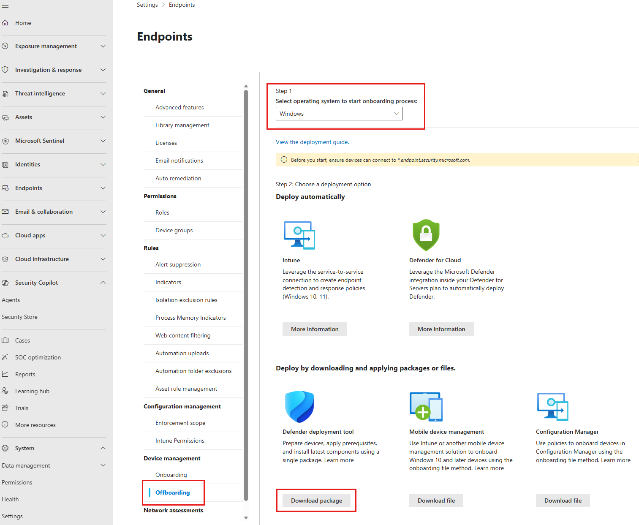The width and height of the screenshot is (639, 525).
Task: Open the operating system dropdown showing Windows
Action: pos(339,114)
